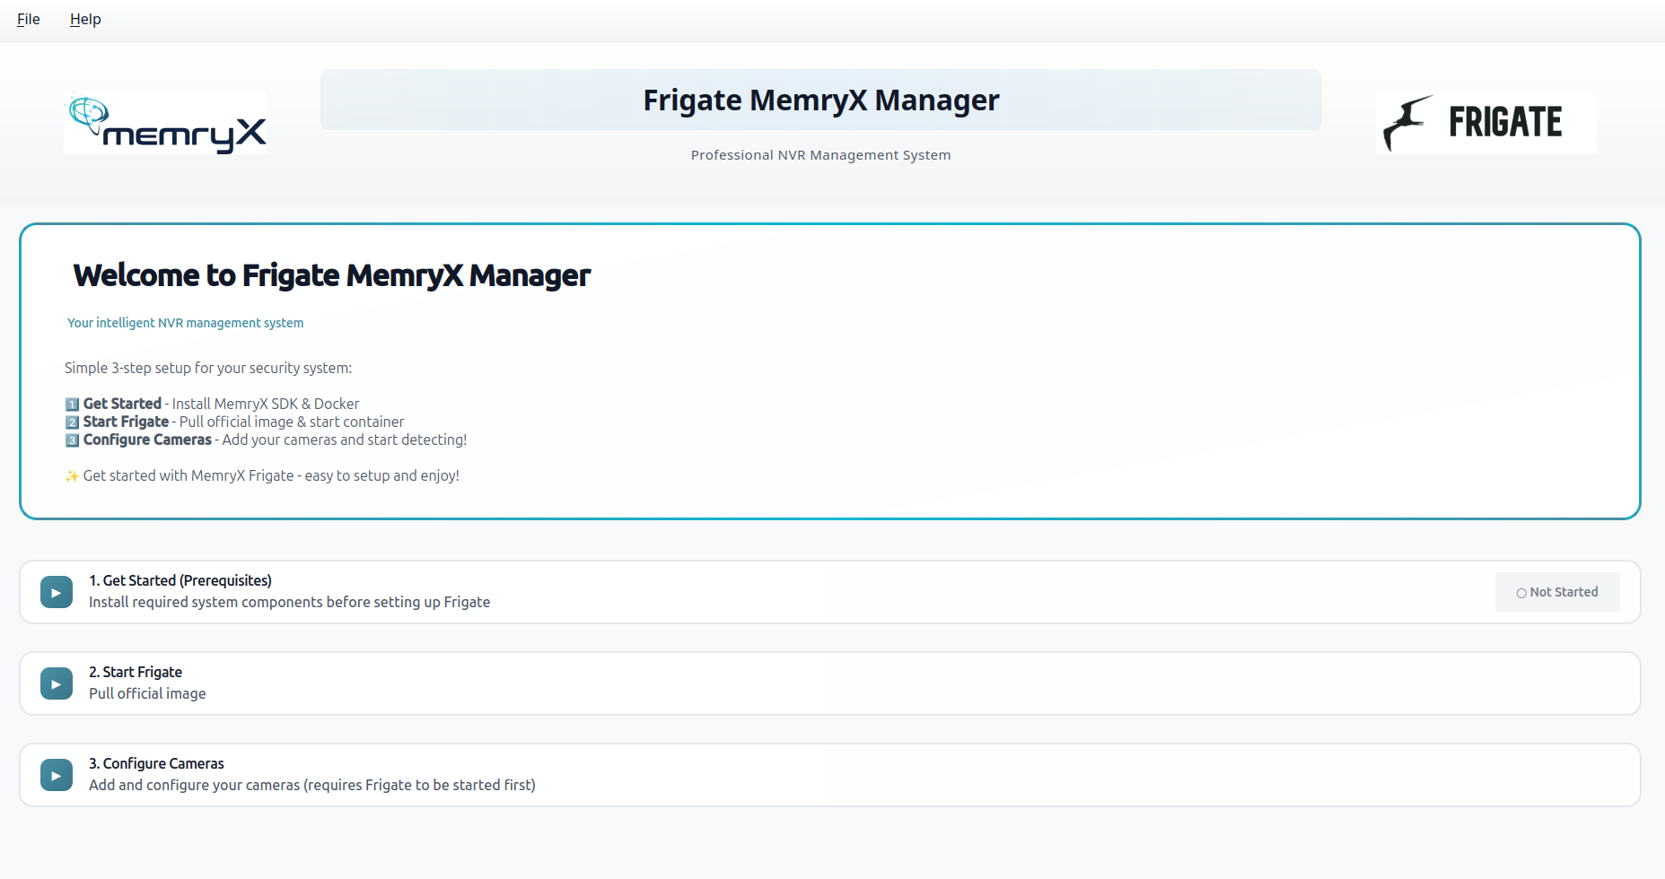The width and height of the screenshot is (1665, 879).
Task: Open the Help menu
Action: click(85, 19)
